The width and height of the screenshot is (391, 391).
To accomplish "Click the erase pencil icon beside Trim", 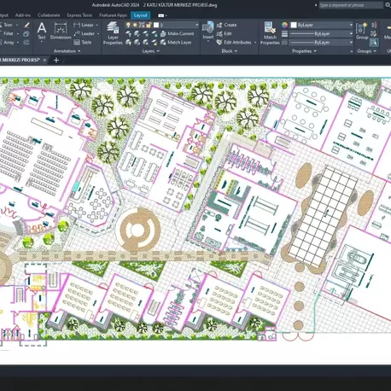I will pyautogui.click(x=26, y=25).
